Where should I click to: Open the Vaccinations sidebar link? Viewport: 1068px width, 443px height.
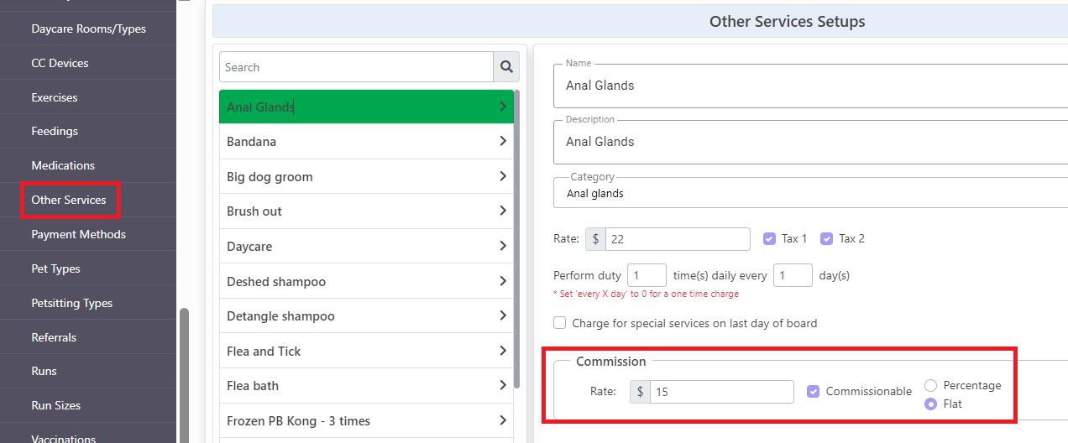tap(64, 437)
